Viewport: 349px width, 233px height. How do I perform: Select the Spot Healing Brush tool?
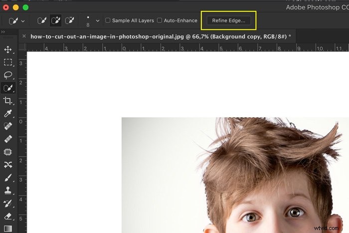click(8, 126)
